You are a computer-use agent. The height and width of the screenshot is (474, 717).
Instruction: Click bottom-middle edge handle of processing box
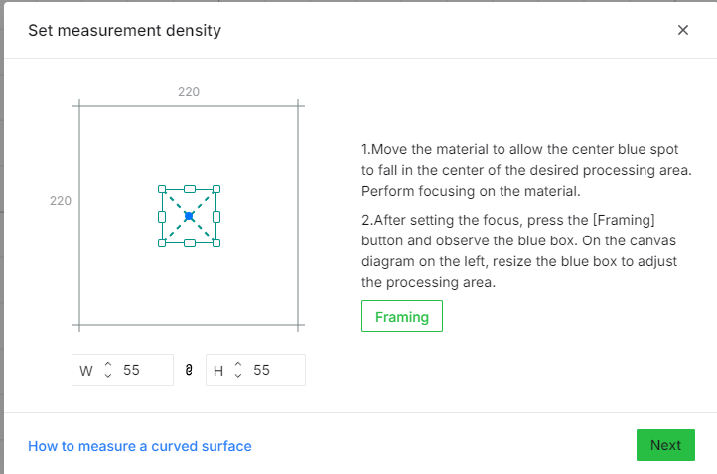pos(190,243)
